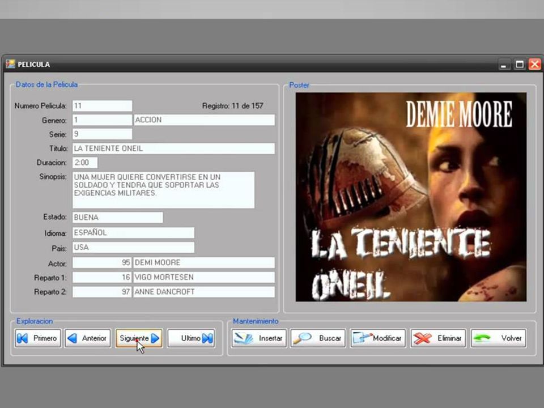Click the Idioma field ESPAÑOL

pos(133,233)
